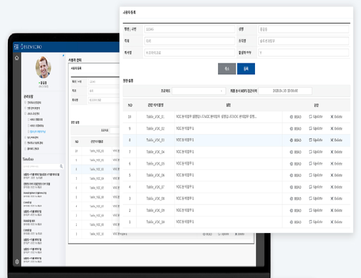Click the hamburger menu icon beside BIZMICRO logo
Image resolution: width=361 pixels, height=278 pixels.
(x=17, y=46)
